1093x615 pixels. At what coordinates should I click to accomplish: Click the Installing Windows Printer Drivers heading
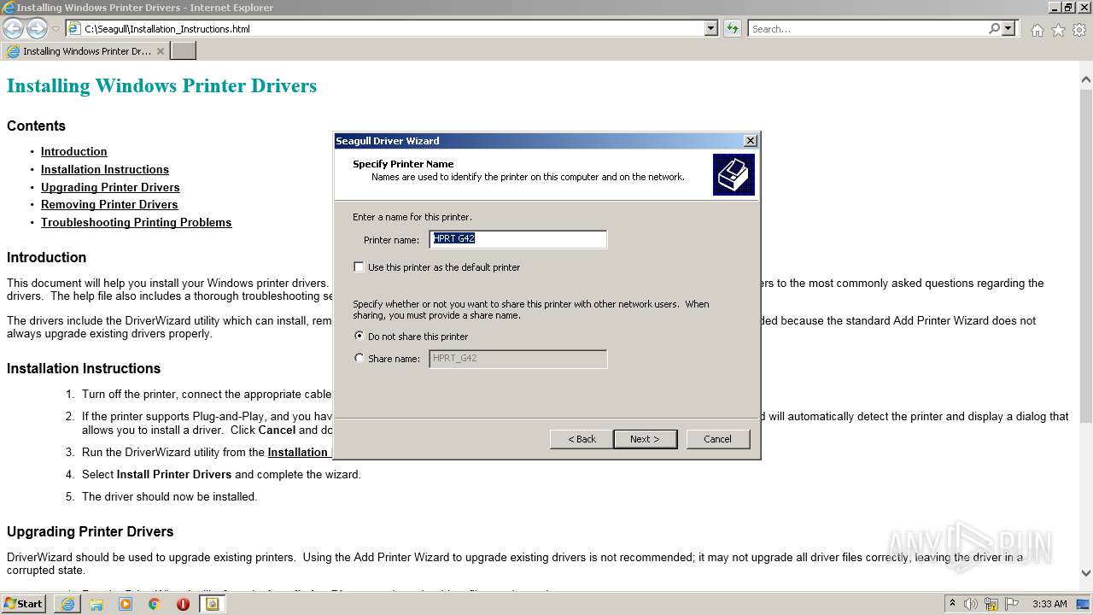[x=161, y=85]
